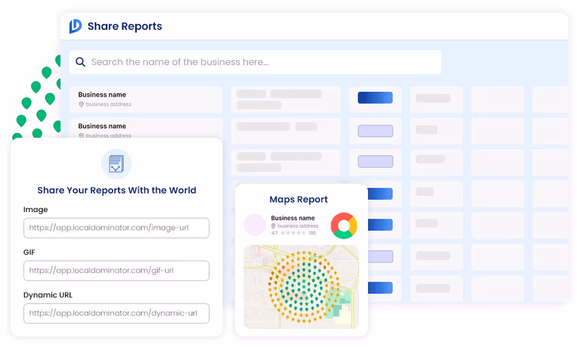The height and width of the screenshot is (347, 577).
Task: Click the Dynamic URL label
Action: click(x=48, y=295)
